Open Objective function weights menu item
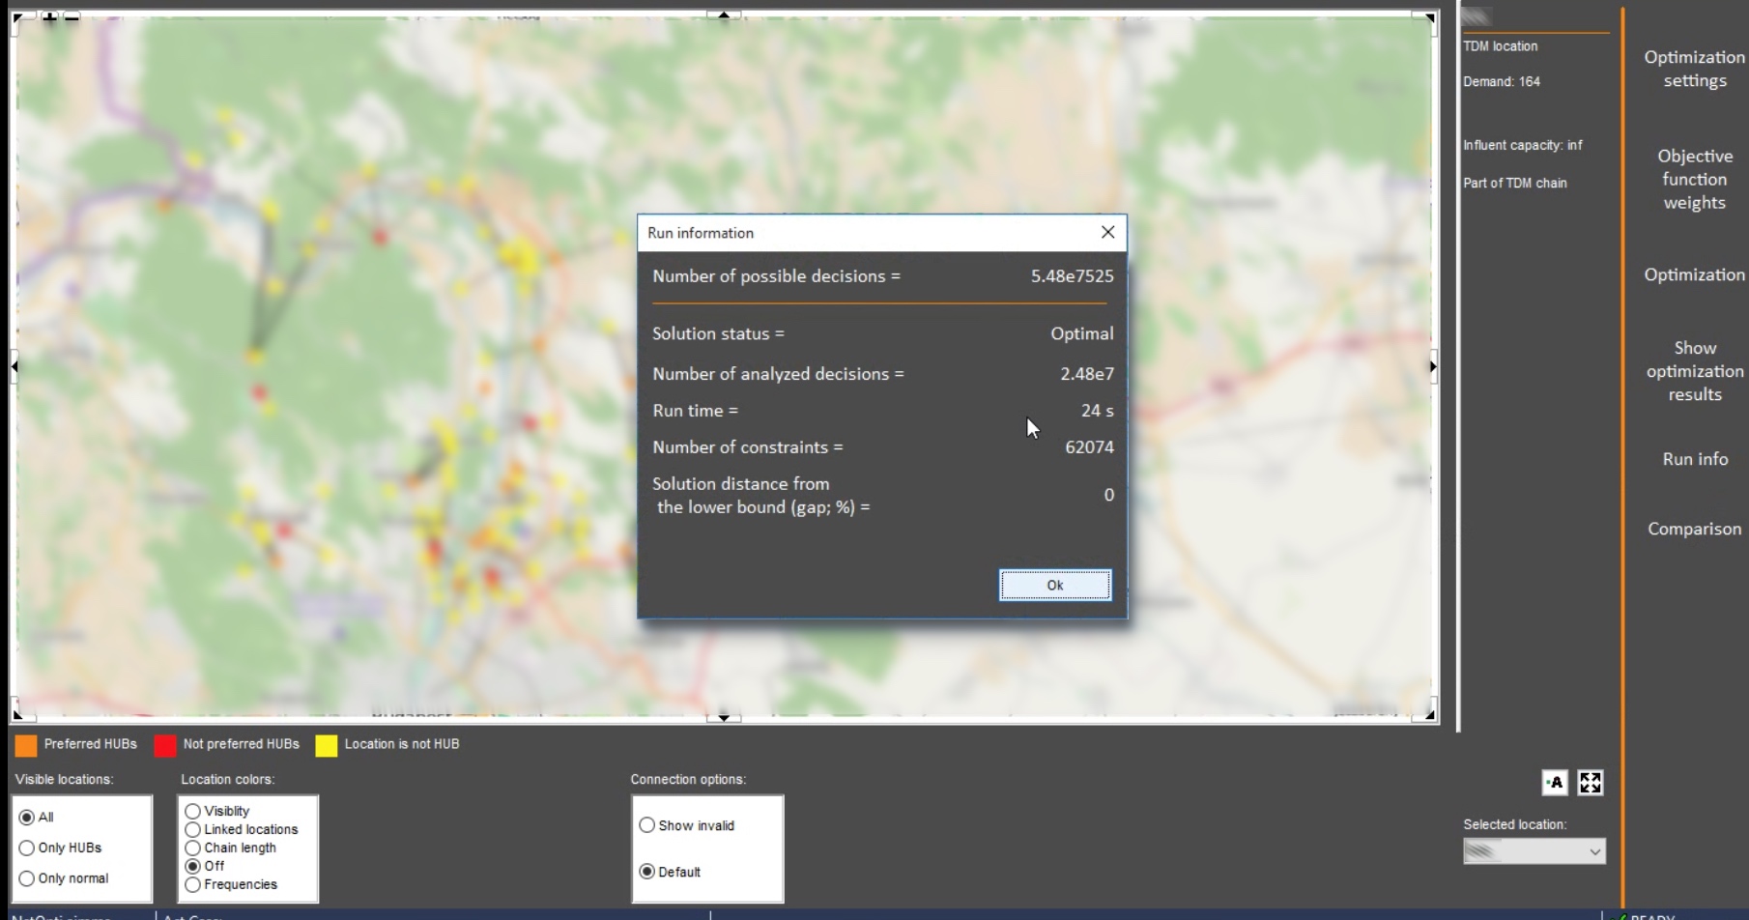 pyautogui.click(x=1694, y=179)
